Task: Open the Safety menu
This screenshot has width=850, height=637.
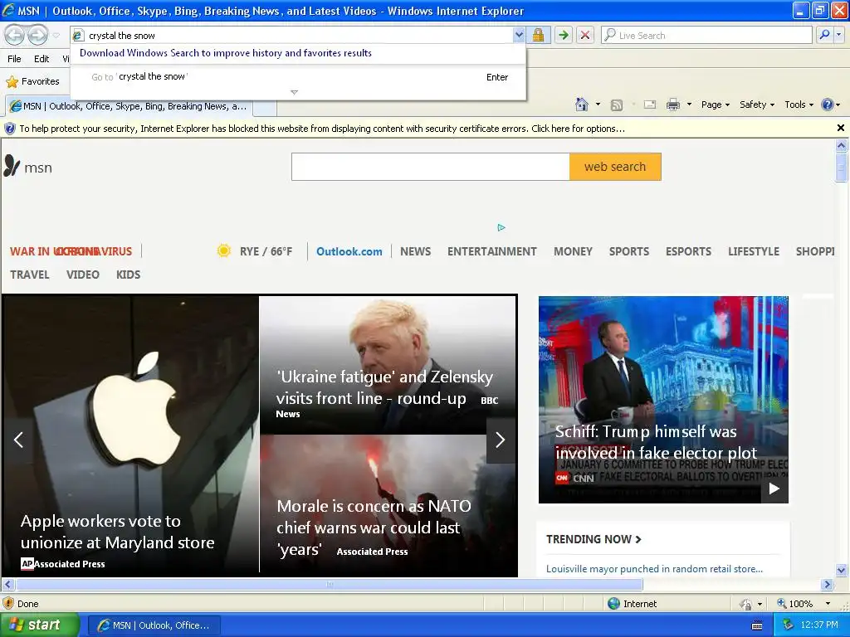Action: tap(757, 105)
